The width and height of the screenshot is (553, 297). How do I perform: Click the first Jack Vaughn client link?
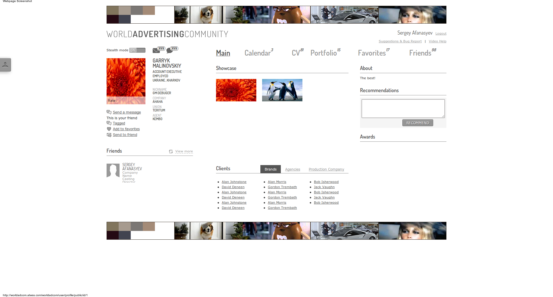pos(324,187)
